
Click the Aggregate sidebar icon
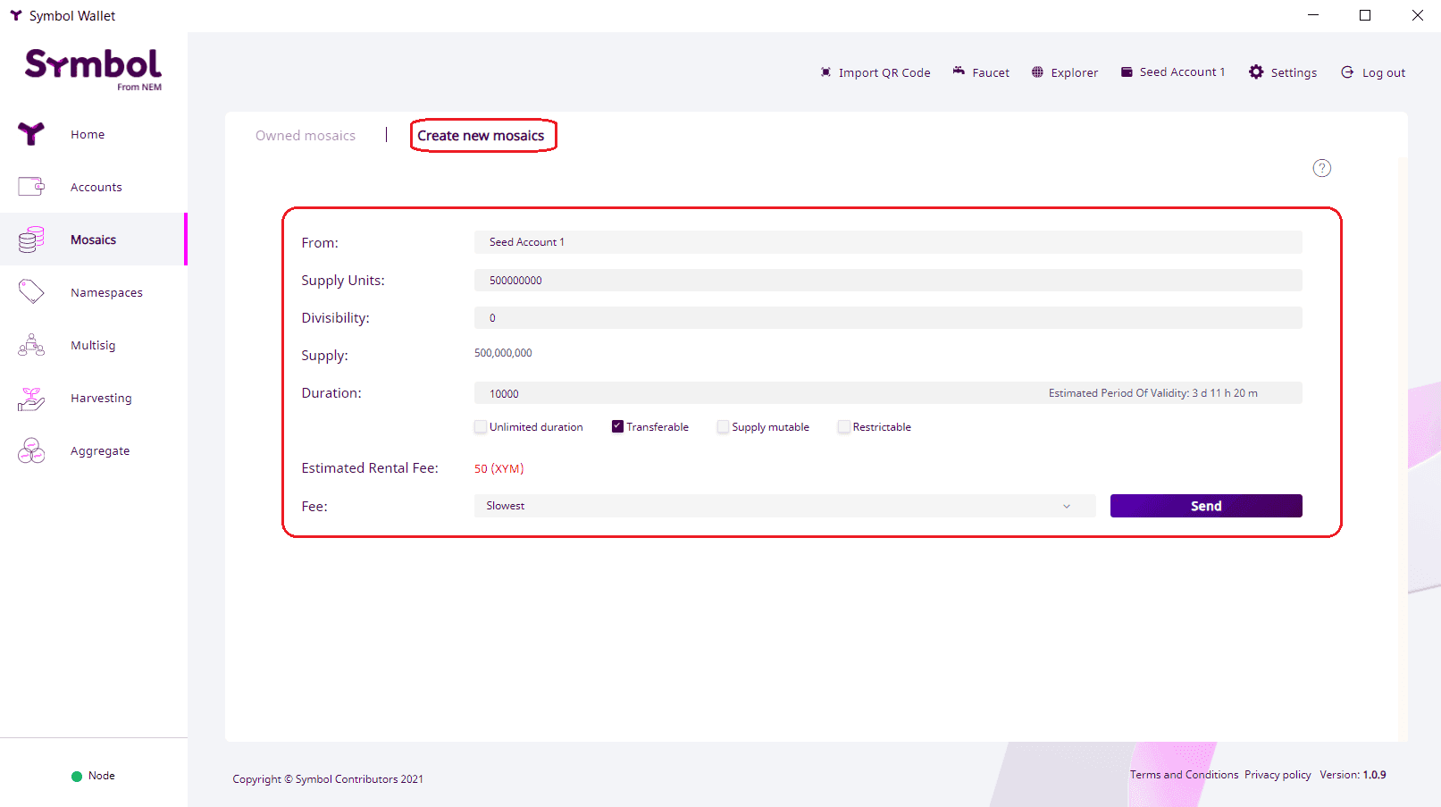point(31,450)
